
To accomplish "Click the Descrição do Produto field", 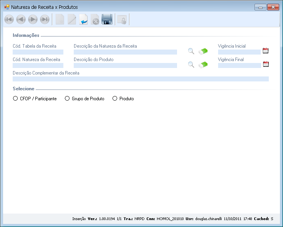I will (125, 65).
